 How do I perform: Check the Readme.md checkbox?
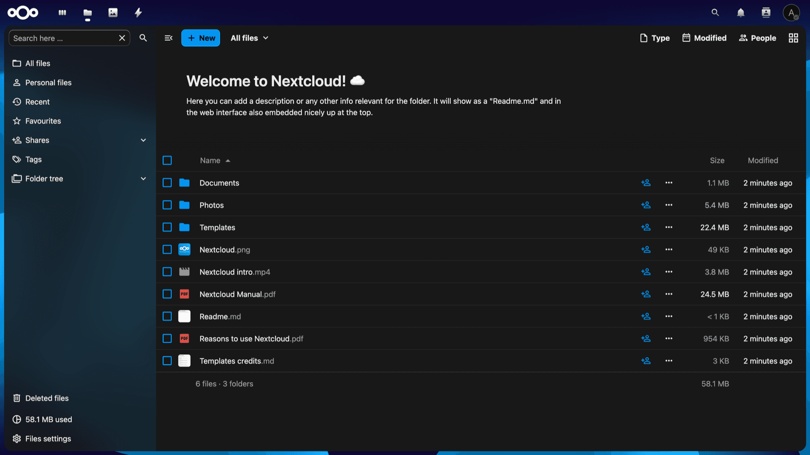(167, 316)
